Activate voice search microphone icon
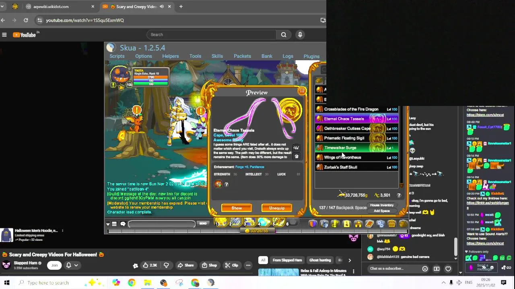515x289 pixels. point(300,35)
